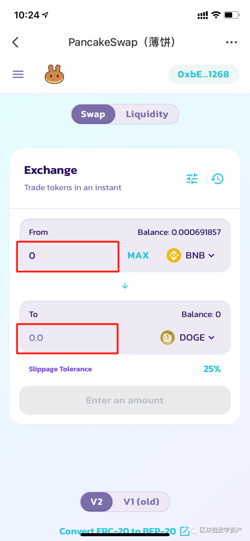Screen dimensions: 250x541
Task: Tap the MAX button
Action: [138, 256]
